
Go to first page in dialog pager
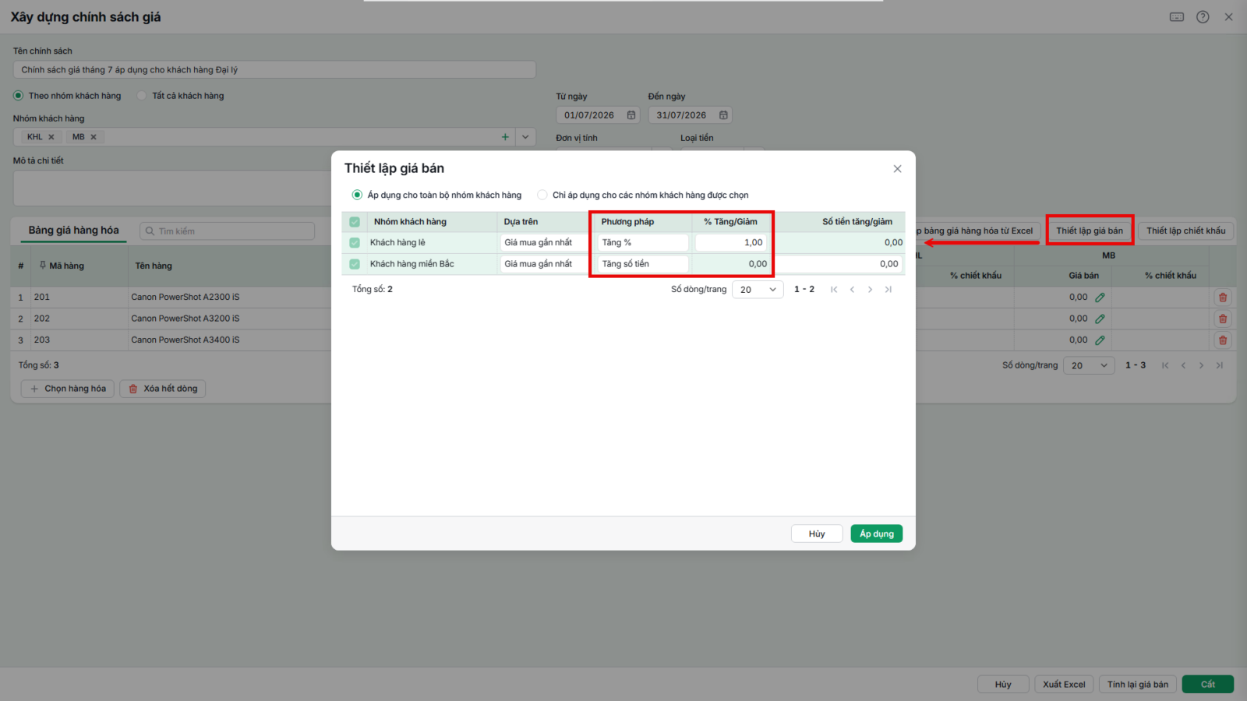point(834,290)
